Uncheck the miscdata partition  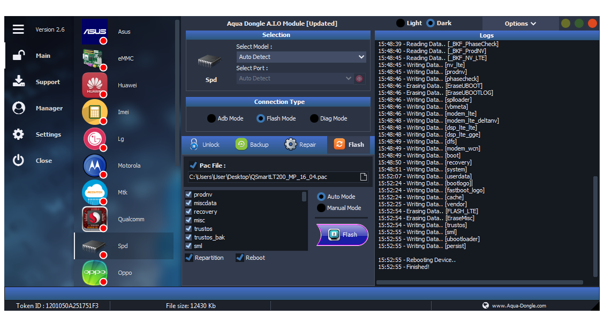(188, 203)
